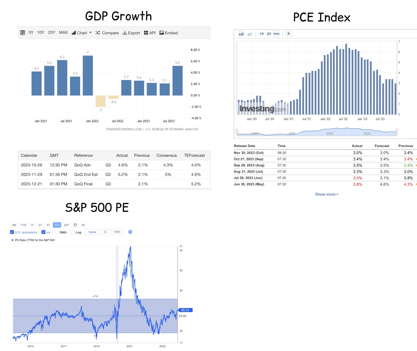Click the Export download icon
Image resolution: width=417 pixels, height=351 pixels.
click(125, 33)
